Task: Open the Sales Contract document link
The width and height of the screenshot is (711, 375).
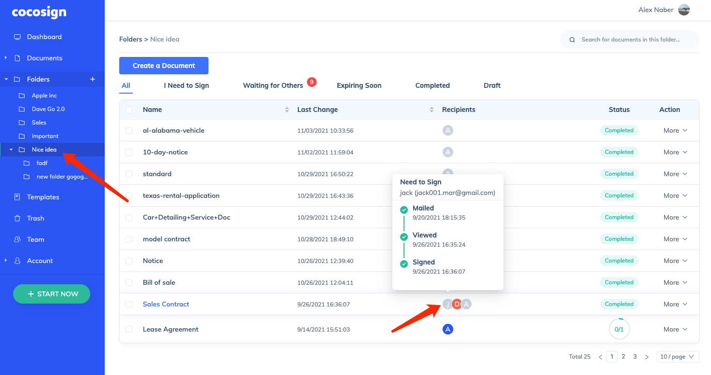Action: [166, 304]
